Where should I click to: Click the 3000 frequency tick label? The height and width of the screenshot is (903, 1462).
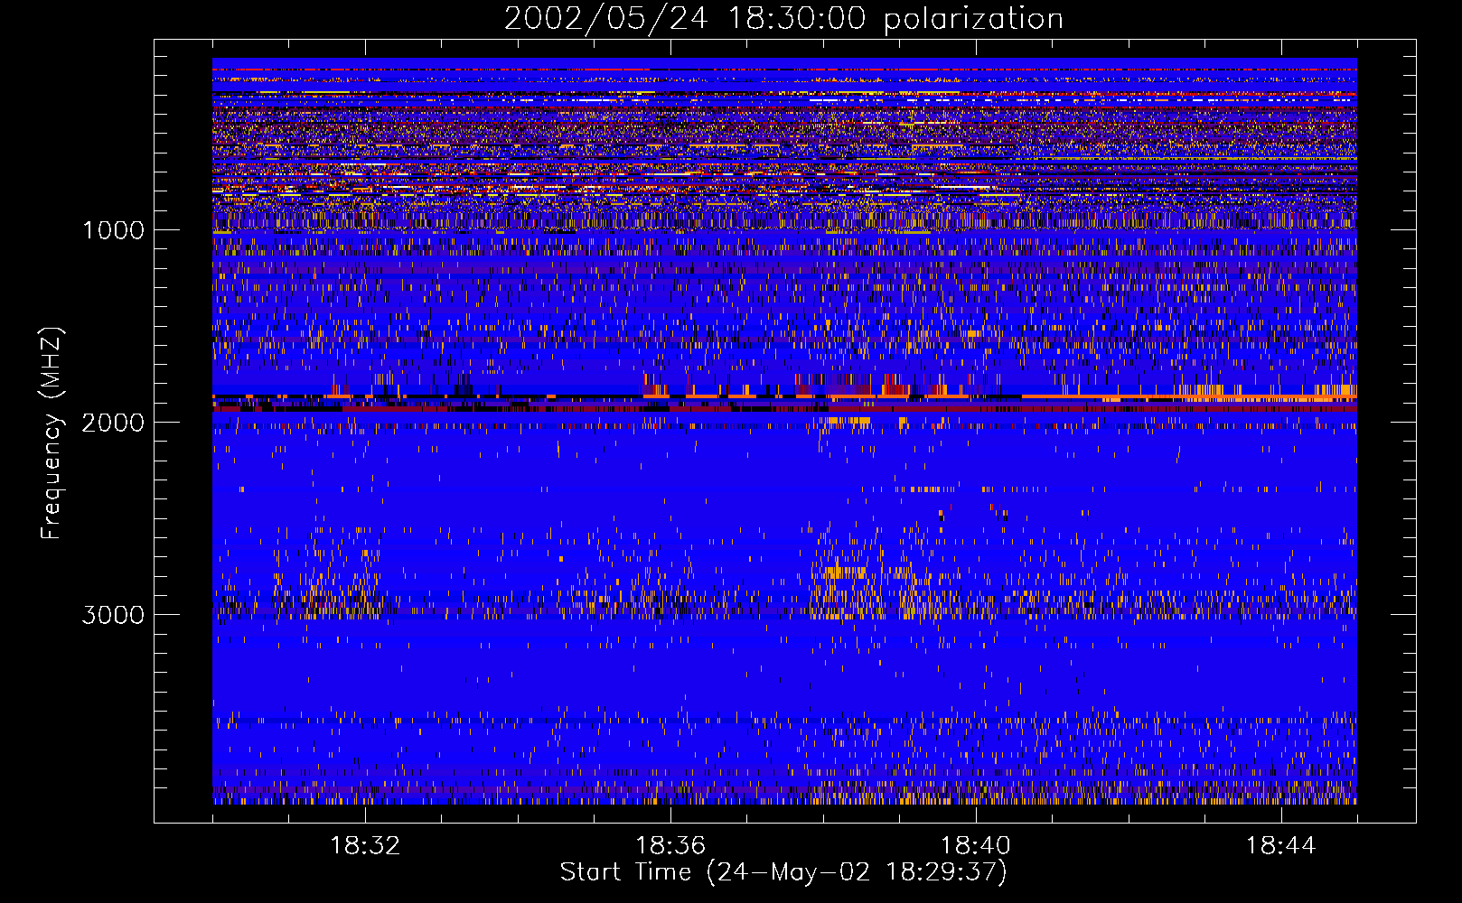click(113, 615)
